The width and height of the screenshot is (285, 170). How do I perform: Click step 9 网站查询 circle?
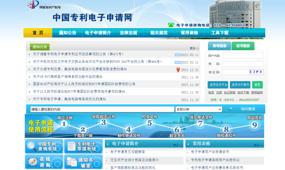click(254, 125)
